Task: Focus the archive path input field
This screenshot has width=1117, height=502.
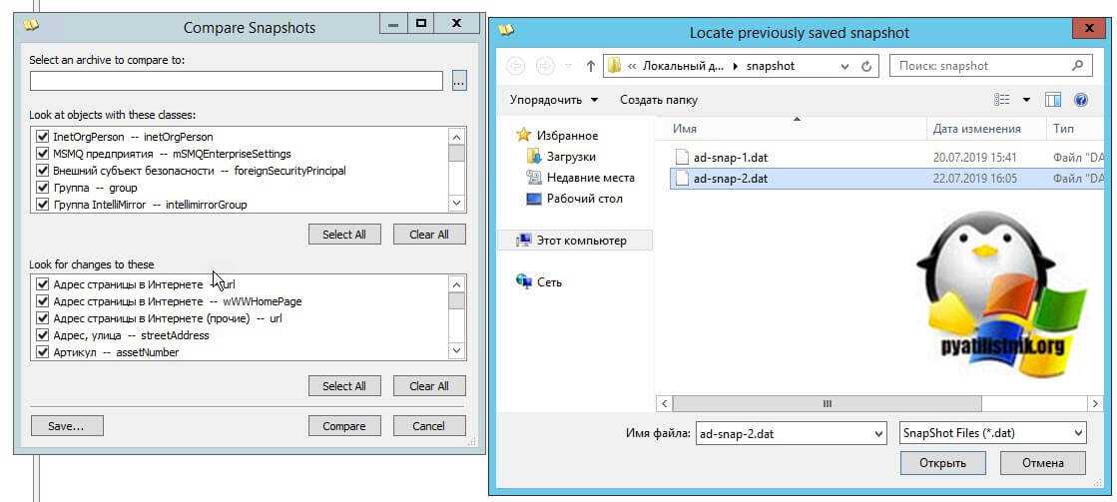Action: [237, 81]
